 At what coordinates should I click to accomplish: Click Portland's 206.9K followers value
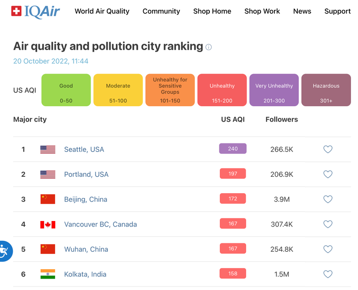point(282,174)
